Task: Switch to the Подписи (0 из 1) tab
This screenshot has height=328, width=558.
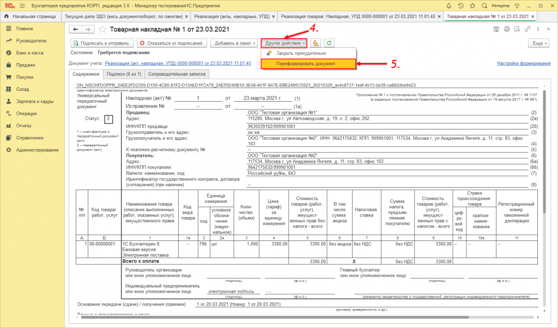Action: click(124, 74)
